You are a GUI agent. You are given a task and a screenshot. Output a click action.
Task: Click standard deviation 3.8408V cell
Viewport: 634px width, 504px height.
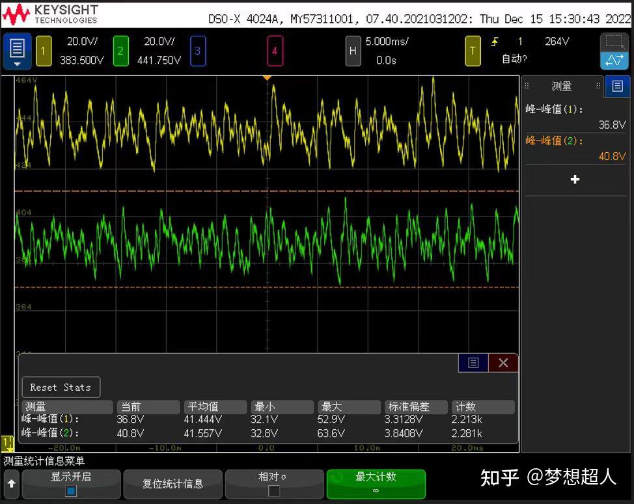(404, 433)
